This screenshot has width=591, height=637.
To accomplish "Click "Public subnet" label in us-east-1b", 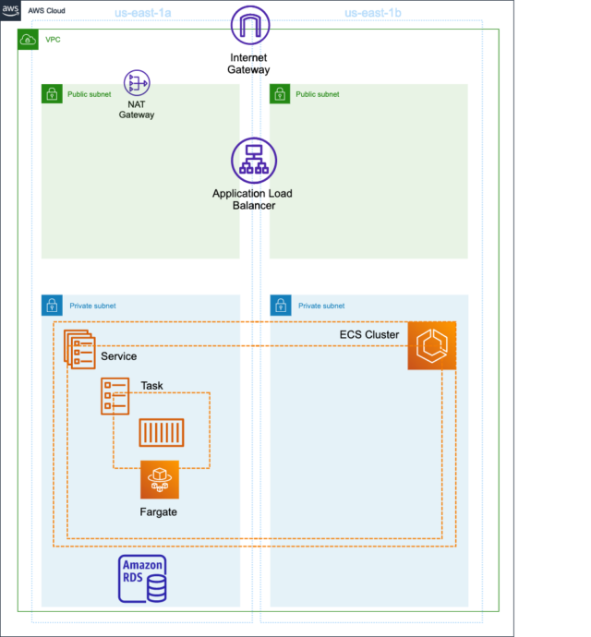I will (x=318, y=94).
